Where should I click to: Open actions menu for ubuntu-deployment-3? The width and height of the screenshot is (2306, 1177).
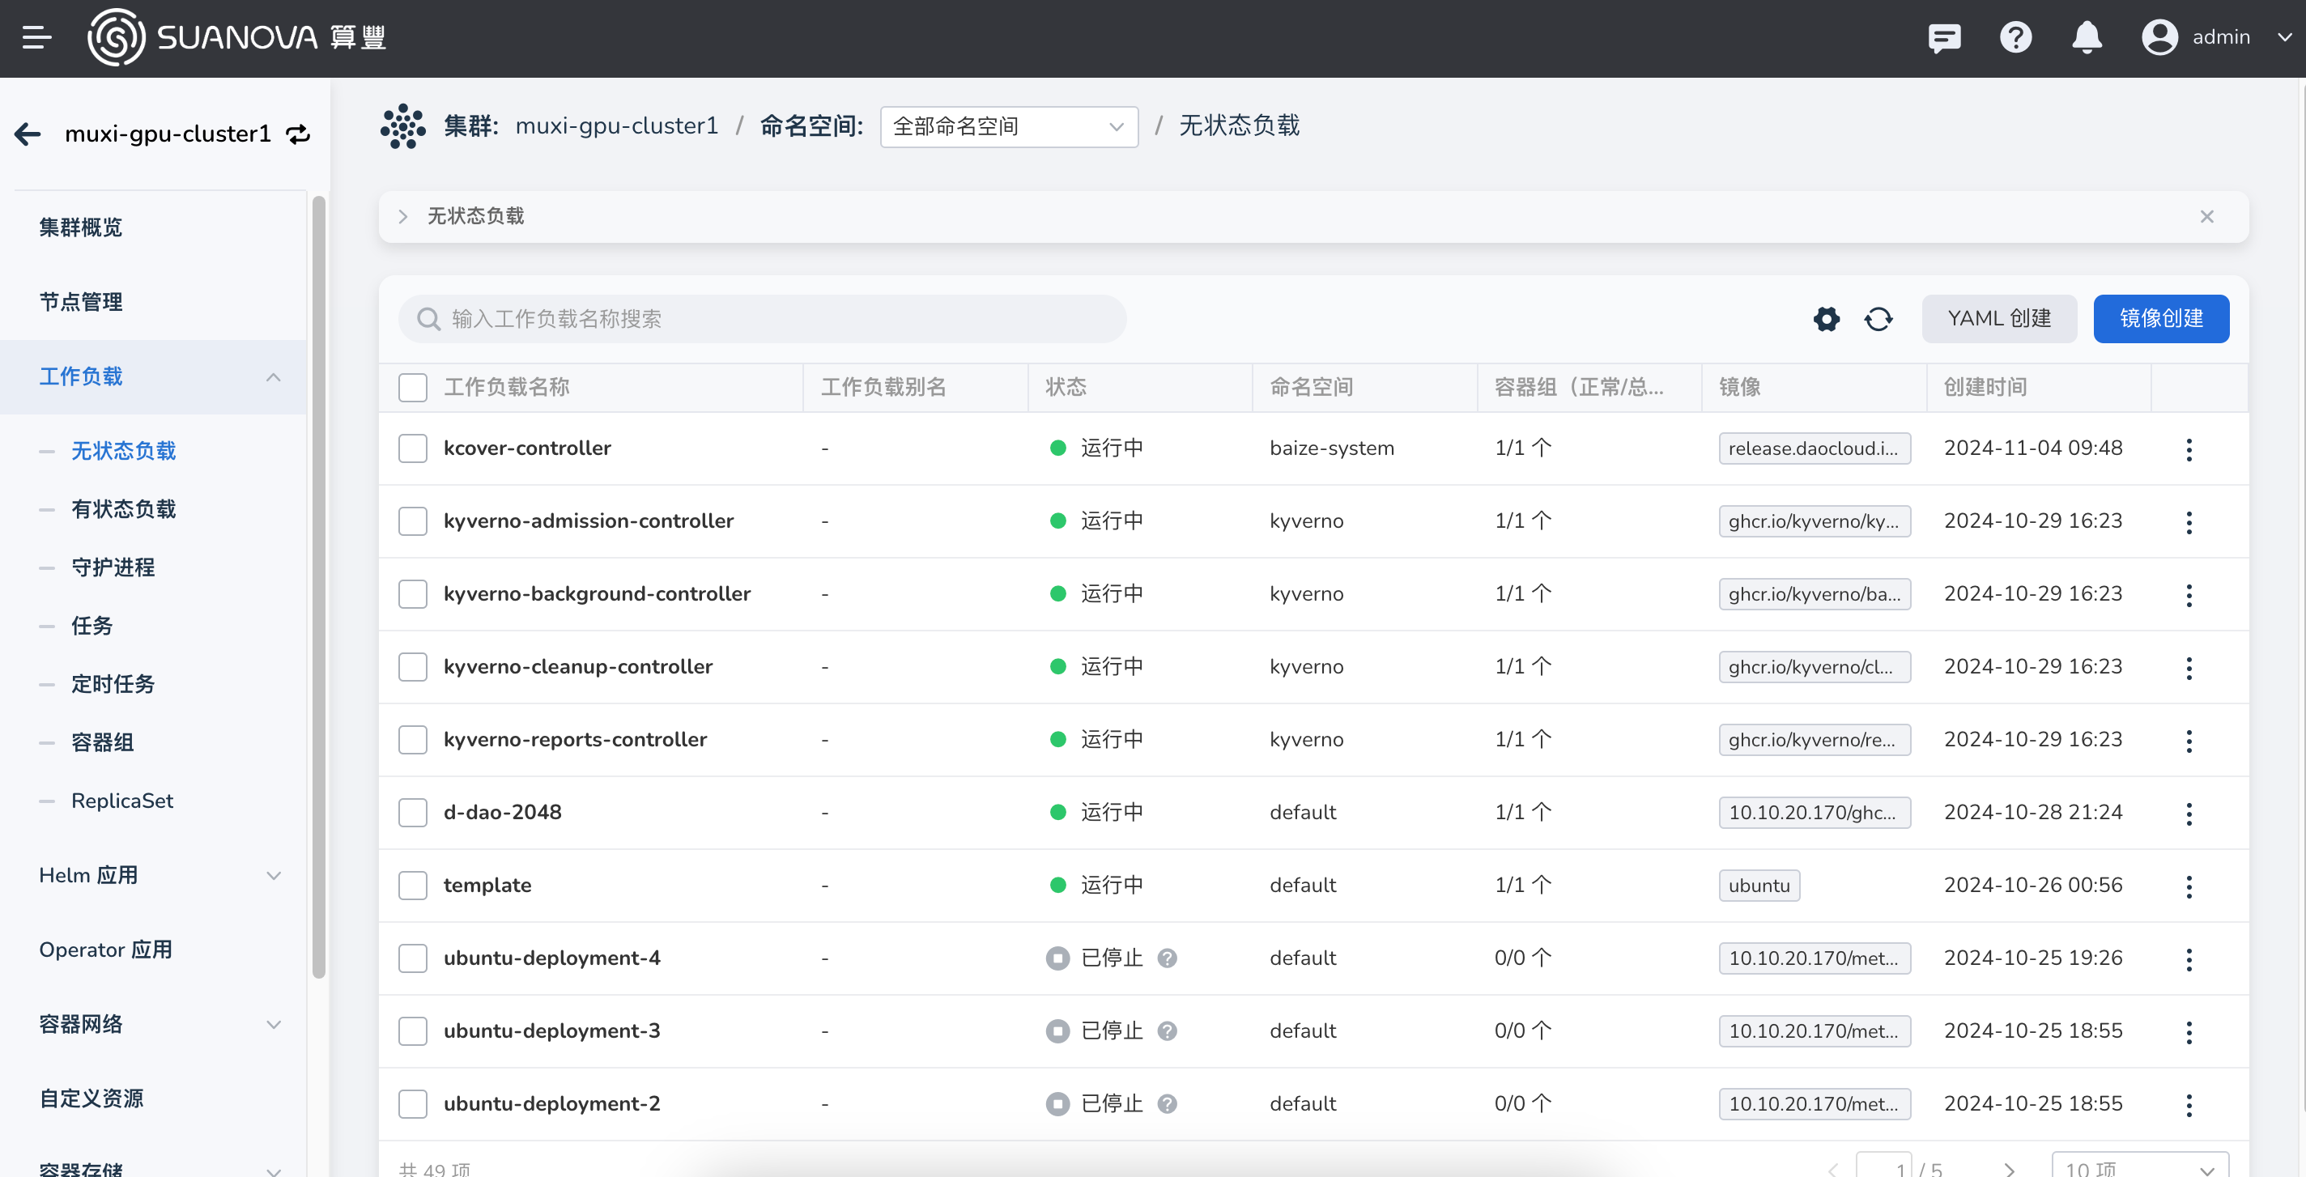pyautogui.click(x=2189, y=1032)
